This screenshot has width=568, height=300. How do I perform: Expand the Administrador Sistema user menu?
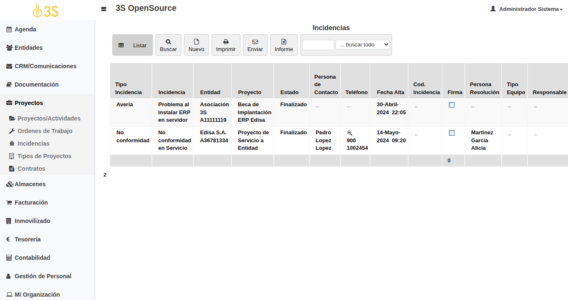527,9
